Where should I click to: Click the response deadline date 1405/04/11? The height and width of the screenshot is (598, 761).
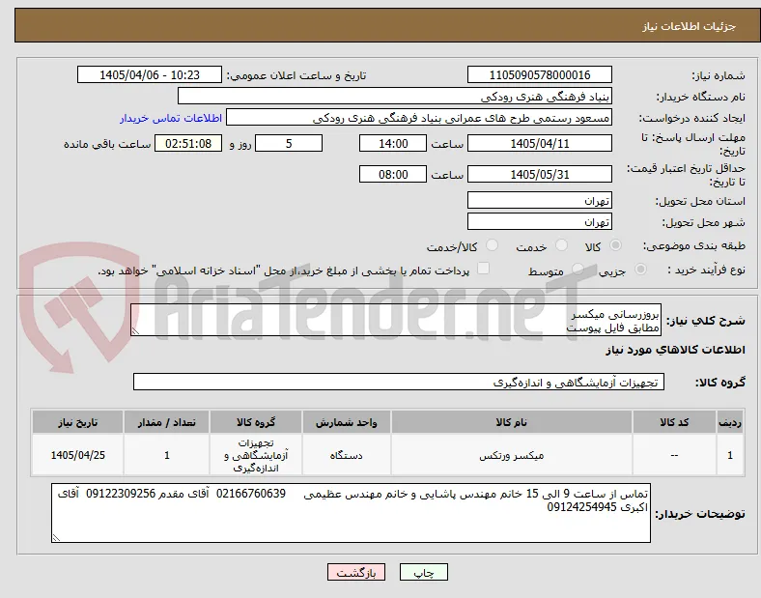[x=539, y=144]
